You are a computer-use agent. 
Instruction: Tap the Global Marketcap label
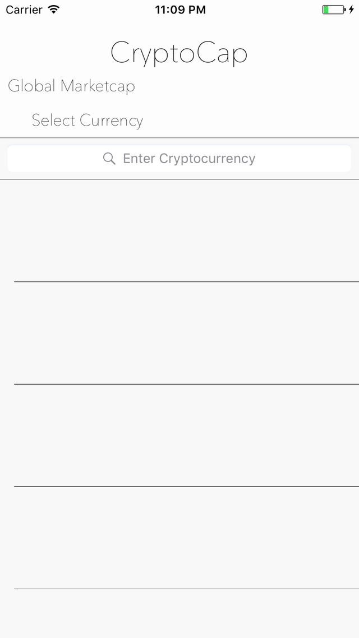pyautogui.click(x=71, y=86)
